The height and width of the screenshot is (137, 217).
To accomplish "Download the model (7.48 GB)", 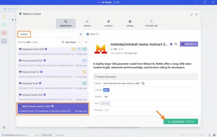I will pyautogui.click(x=181, y=122).
